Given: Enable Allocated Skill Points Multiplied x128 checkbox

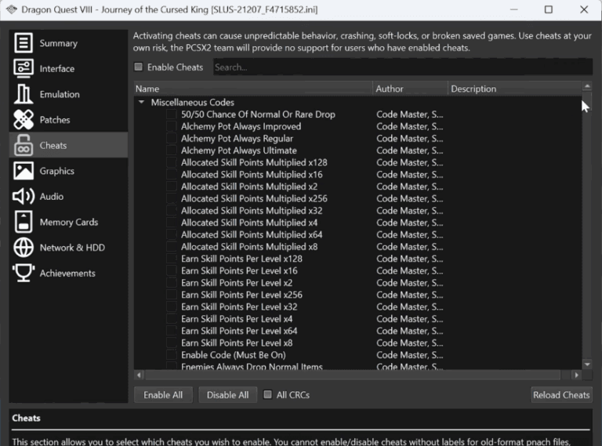Looking at the screenshot, I should coord(172,162).
